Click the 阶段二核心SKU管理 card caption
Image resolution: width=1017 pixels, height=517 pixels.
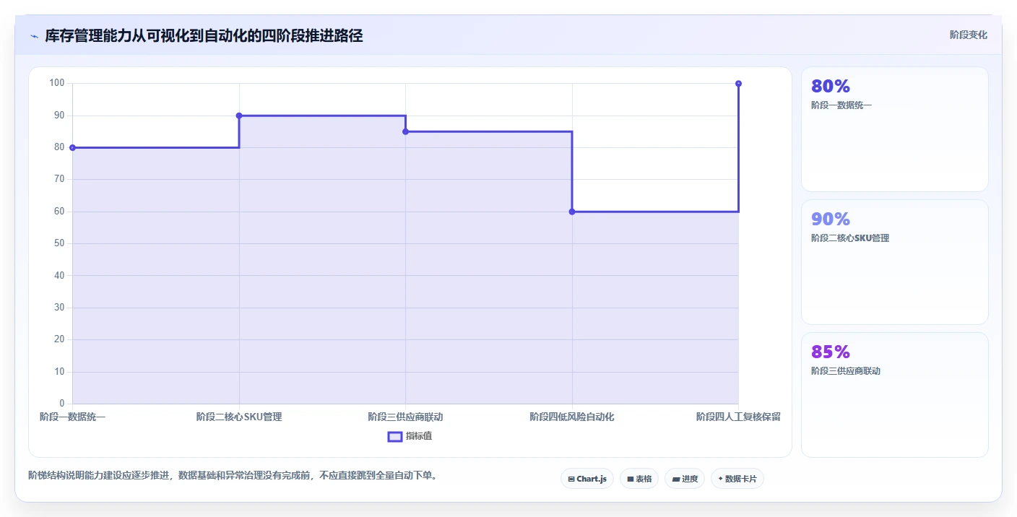tap(850, 238)
